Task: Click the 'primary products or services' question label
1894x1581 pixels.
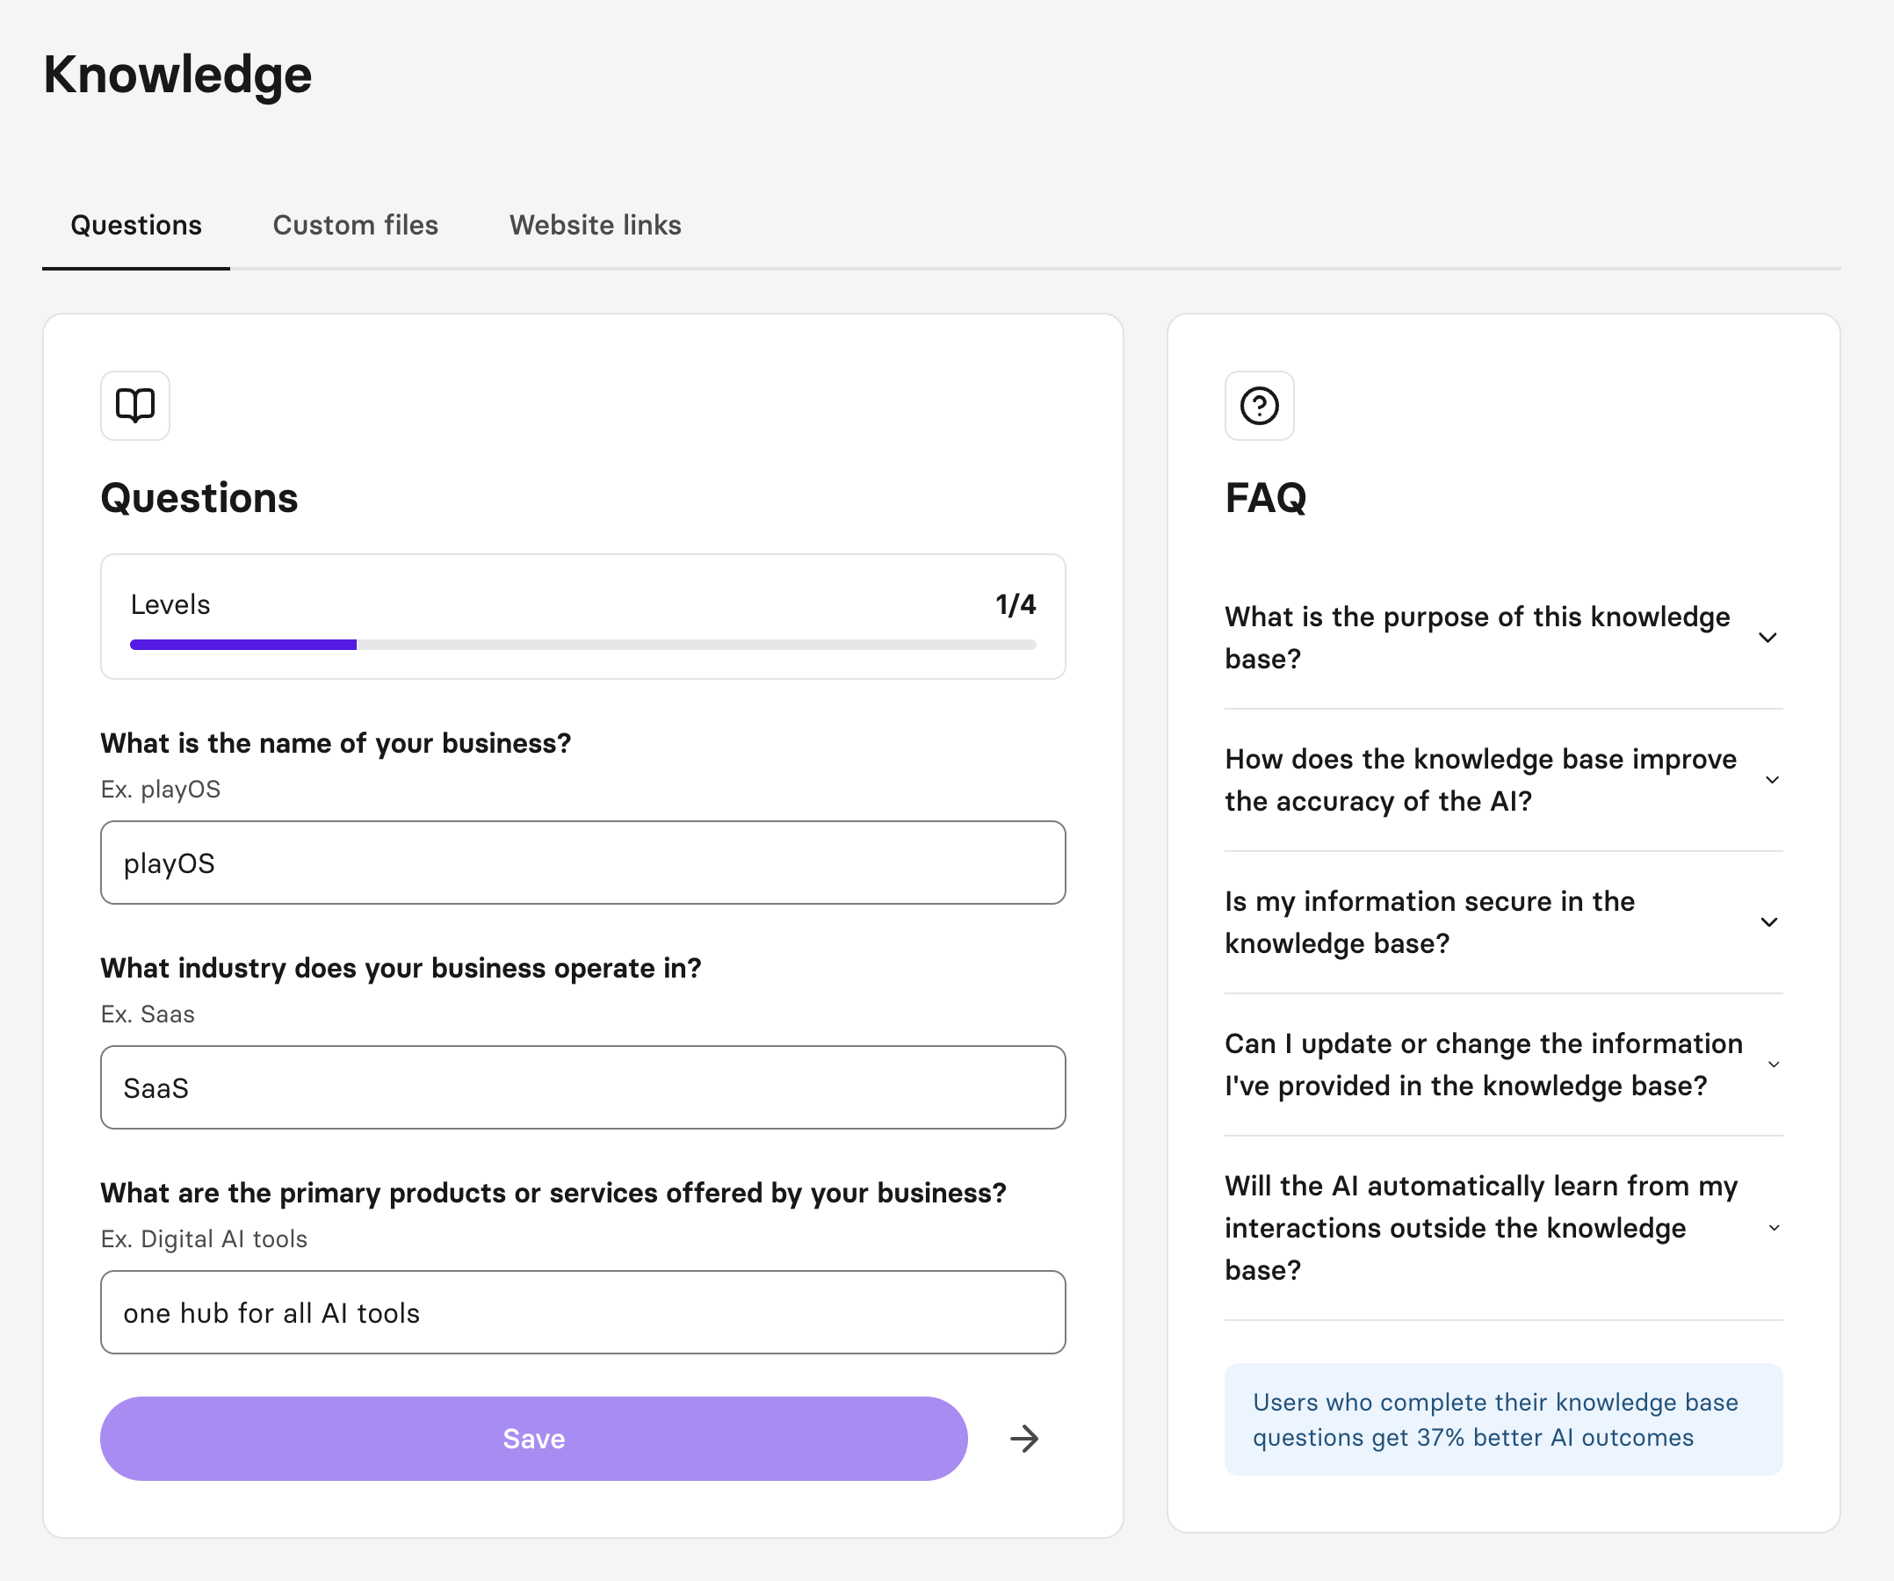Action: [x=553, y=1192]
